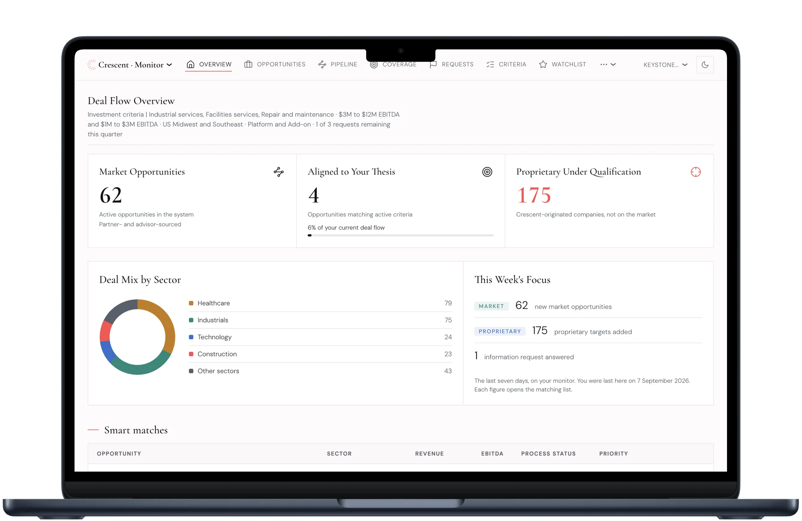Open the KEYSTONE account dropdown
Screen dimensions: 802x521
pos(665,65)
